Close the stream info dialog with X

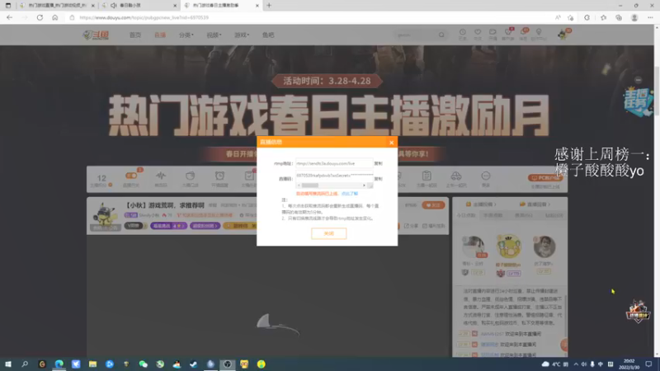pos(391,143)
